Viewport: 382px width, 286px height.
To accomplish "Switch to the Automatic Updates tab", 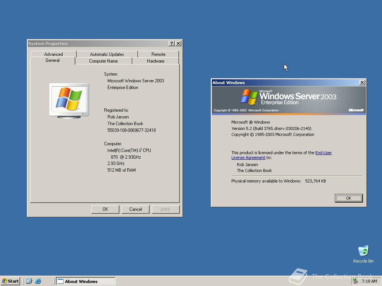I will [107, 54].
